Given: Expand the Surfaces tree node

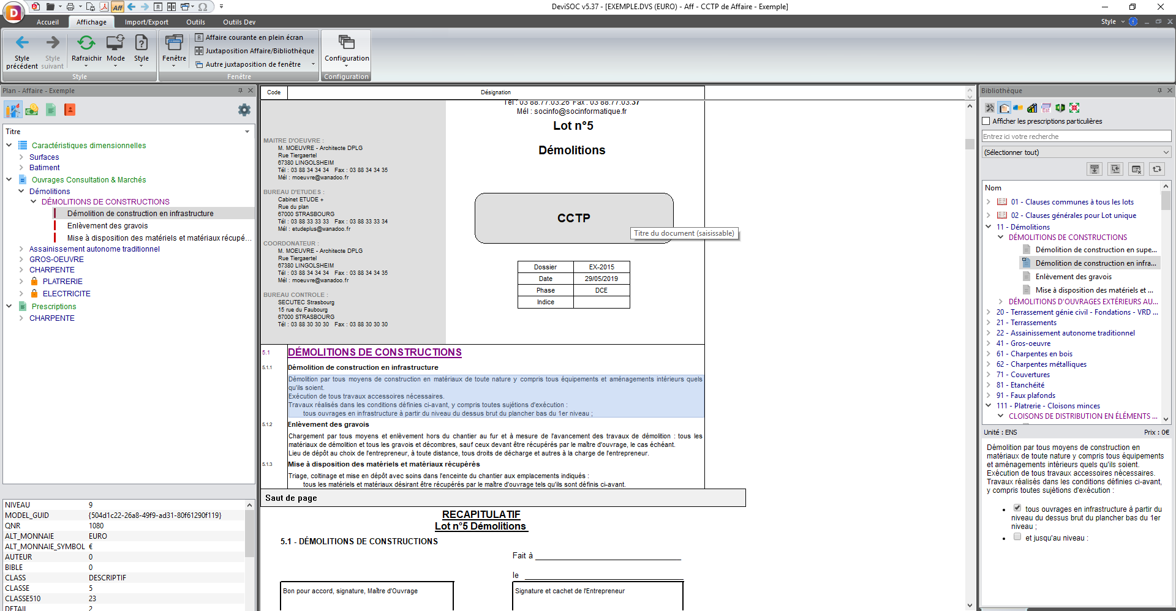Looking at the screenshot, I should click(x=21, y=157).
